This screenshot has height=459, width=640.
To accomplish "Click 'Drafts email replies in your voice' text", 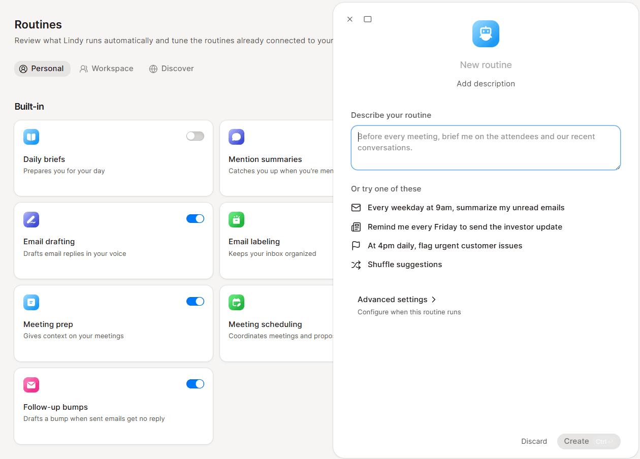I will pos(75,254).
